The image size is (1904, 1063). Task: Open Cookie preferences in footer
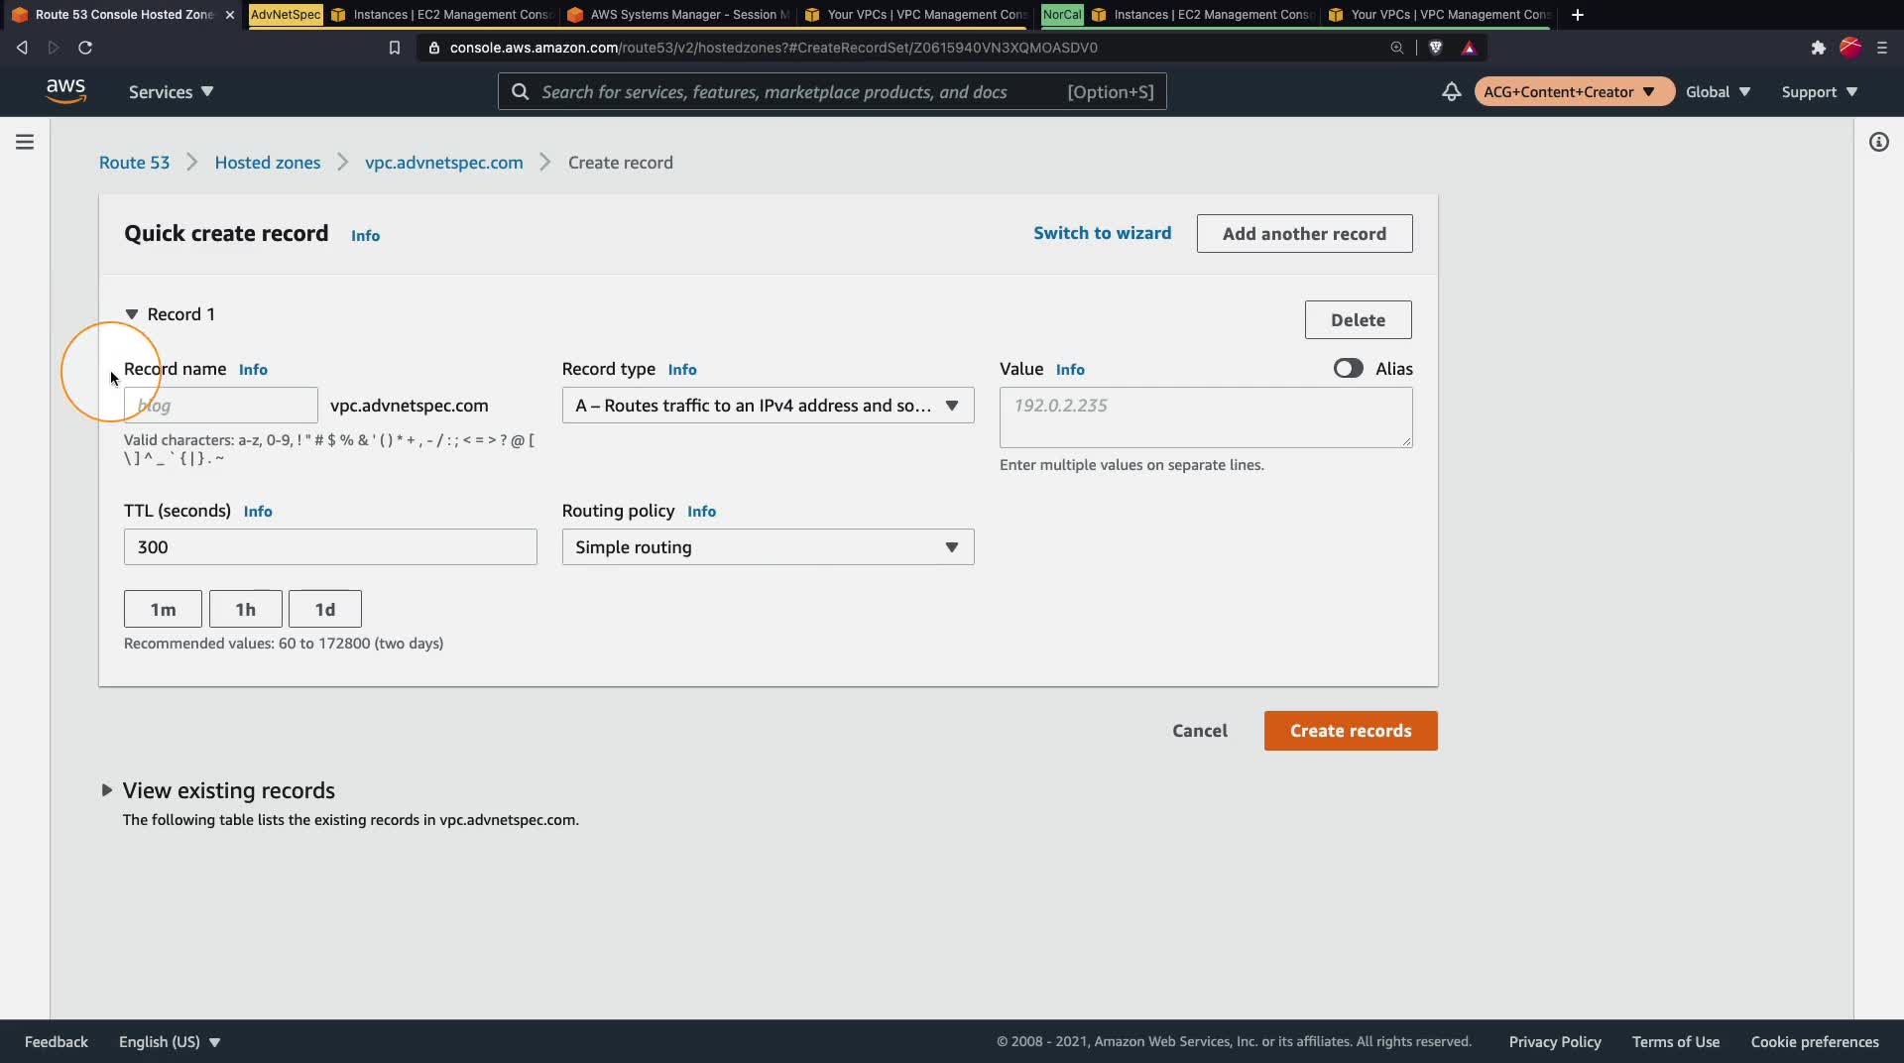tap(1815, 1042)
